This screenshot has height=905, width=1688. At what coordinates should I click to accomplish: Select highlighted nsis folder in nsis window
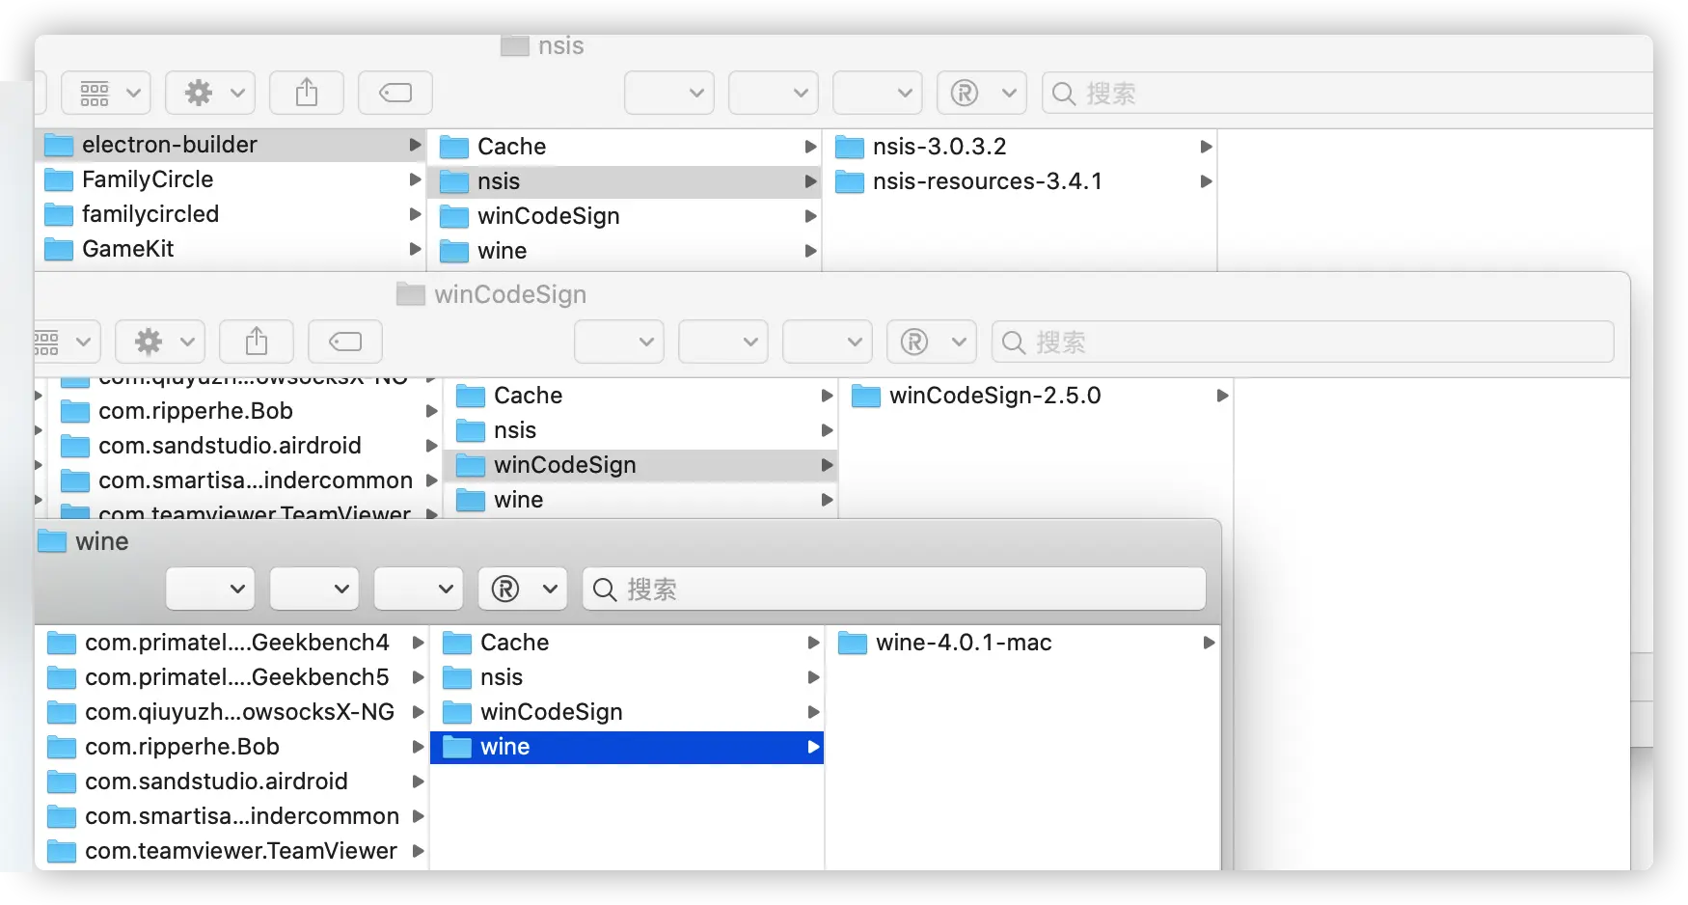pos(624,181)
